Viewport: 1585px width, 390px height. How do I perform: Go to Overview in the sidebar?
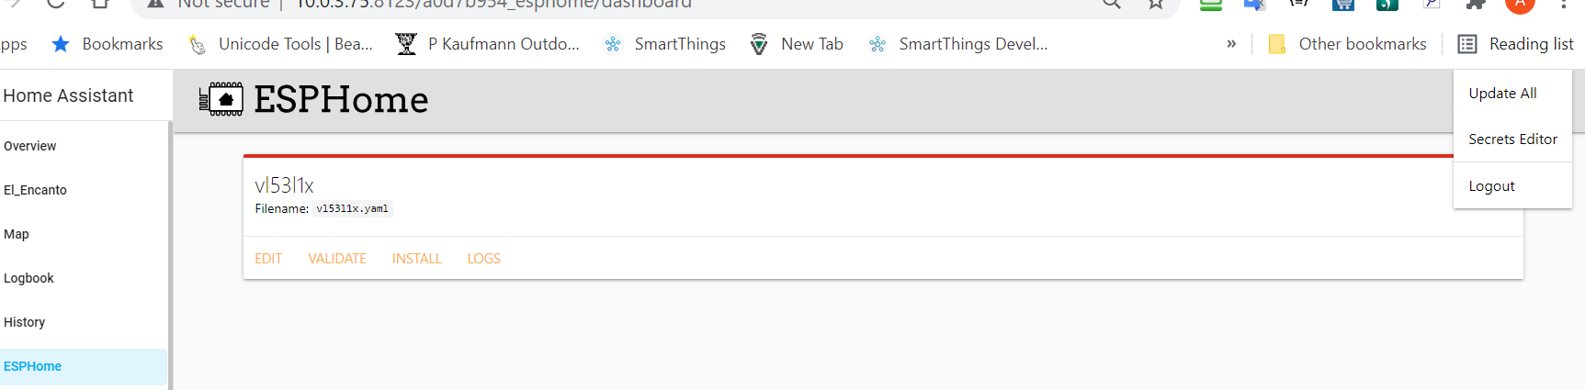click(x=30, y=146)
